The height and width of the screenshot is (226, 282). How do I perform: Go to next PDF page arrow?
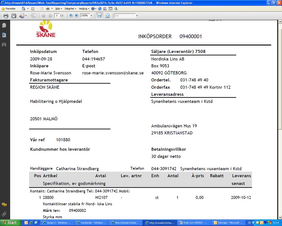point(50,16)
